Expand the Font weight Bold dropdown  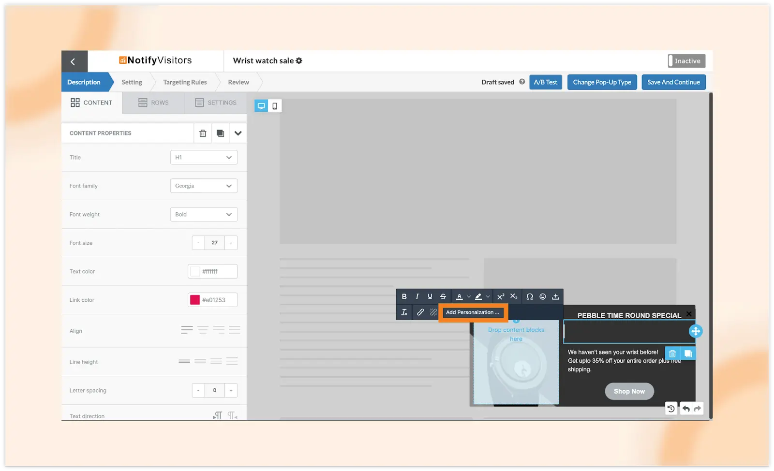click(204, 214)
